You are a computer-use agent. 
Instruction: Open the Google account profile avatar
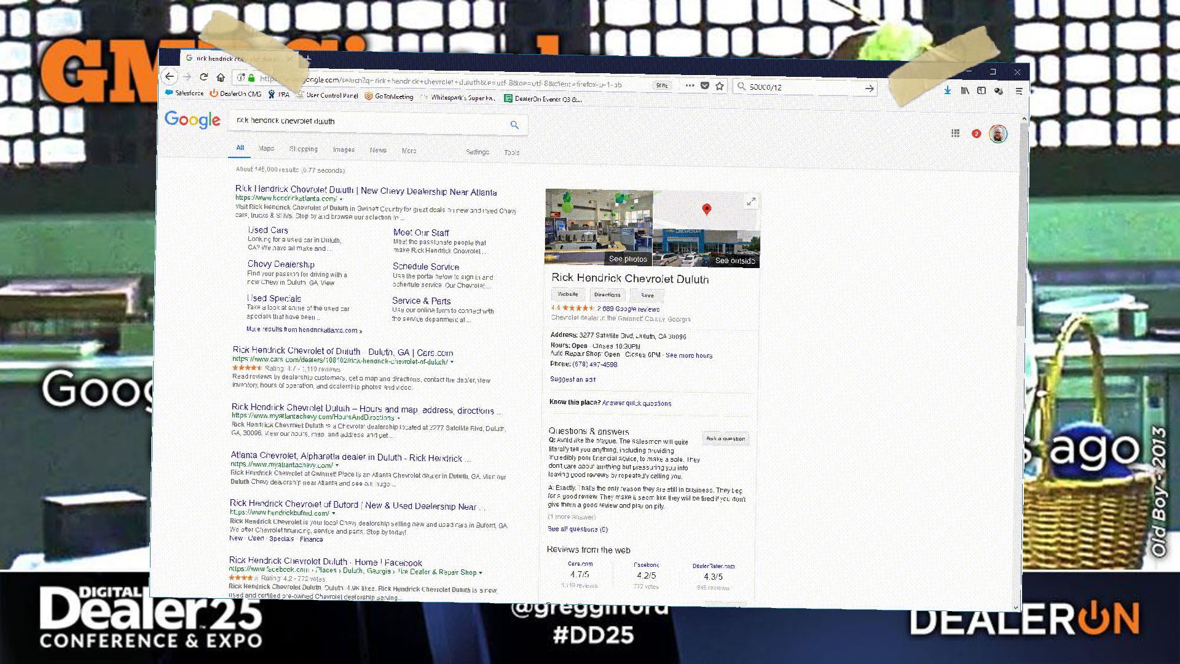click(998, 134)
